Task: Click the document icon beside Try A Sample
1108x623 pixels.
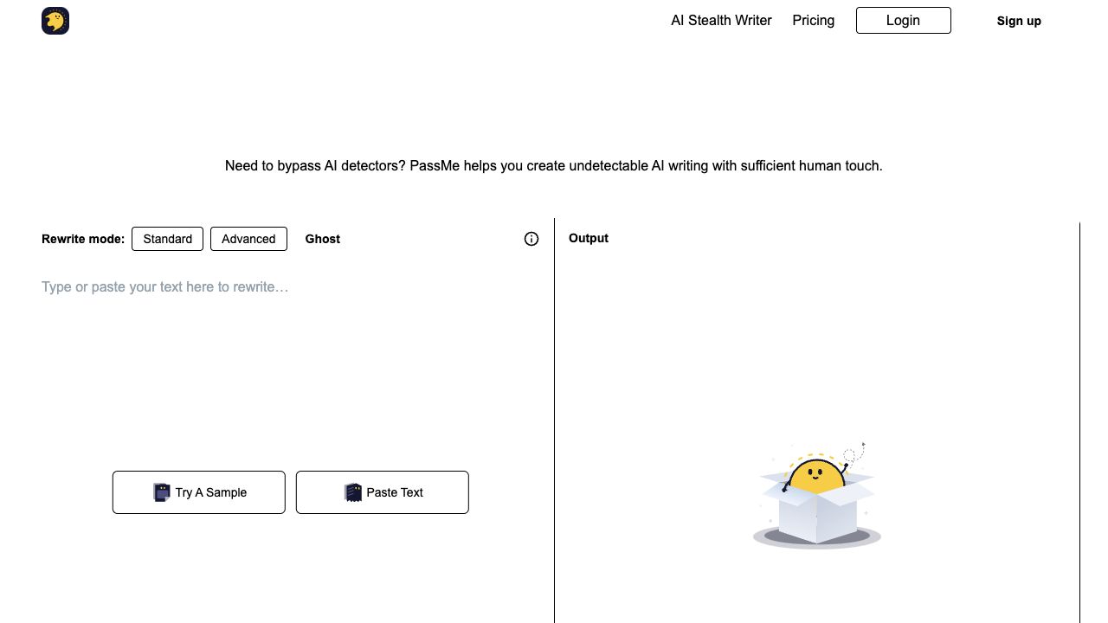Action: point(162,492)
